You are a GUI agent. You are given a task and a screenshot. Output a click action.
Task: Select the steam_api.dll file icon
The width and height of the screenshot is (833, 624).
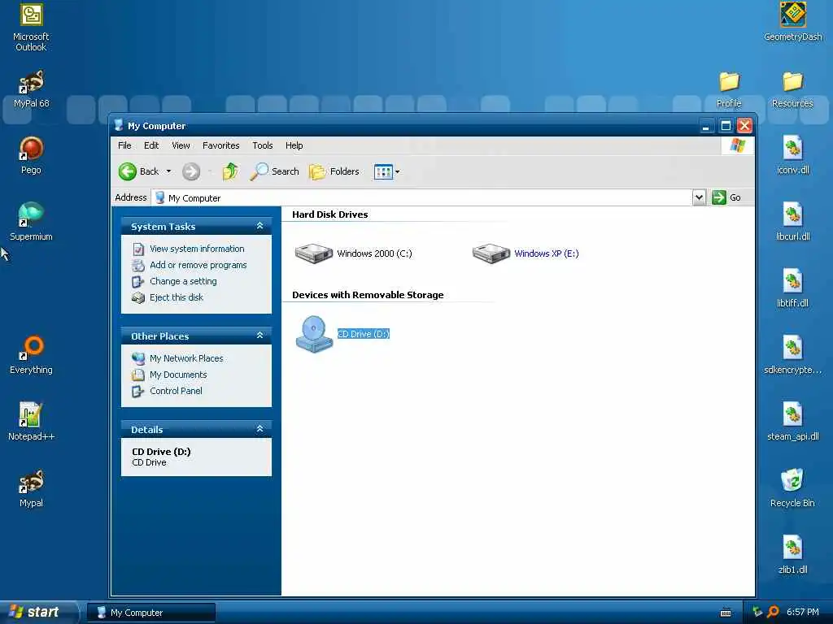tap(792, 422)
